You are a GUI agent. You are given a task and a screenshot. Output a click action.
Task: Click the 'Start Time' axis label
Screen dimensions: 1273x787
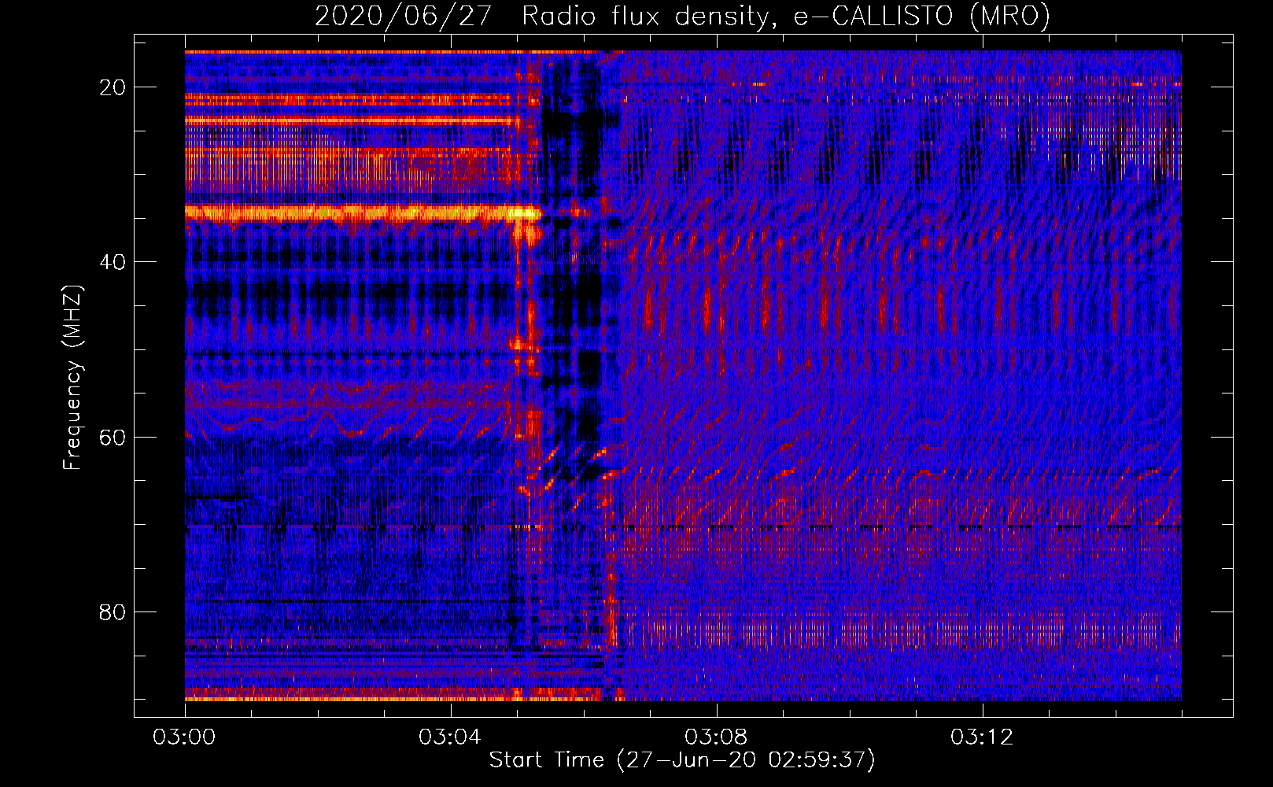click(x=682, y=760)
